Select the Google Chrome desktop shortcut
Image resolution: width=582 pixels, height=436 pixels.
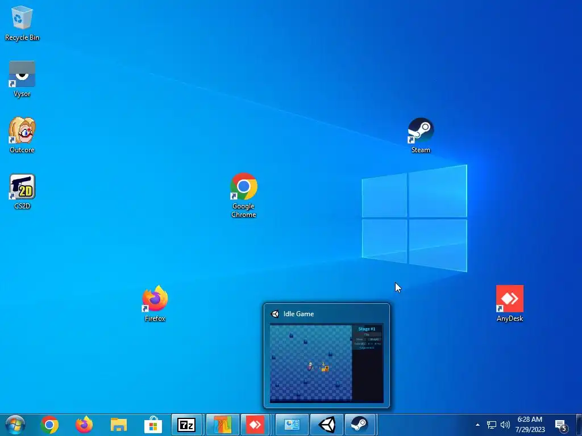243,195
